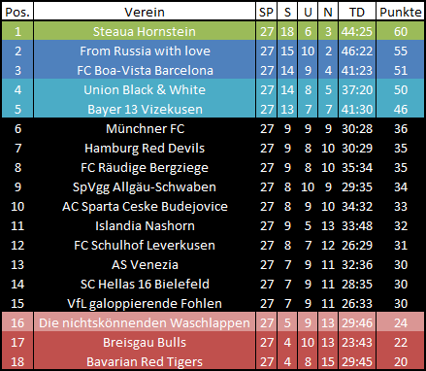426x371 pixels.
Task: Click the SpVgg Allgäu-Schwaben cell
Action: pos(145,186)
